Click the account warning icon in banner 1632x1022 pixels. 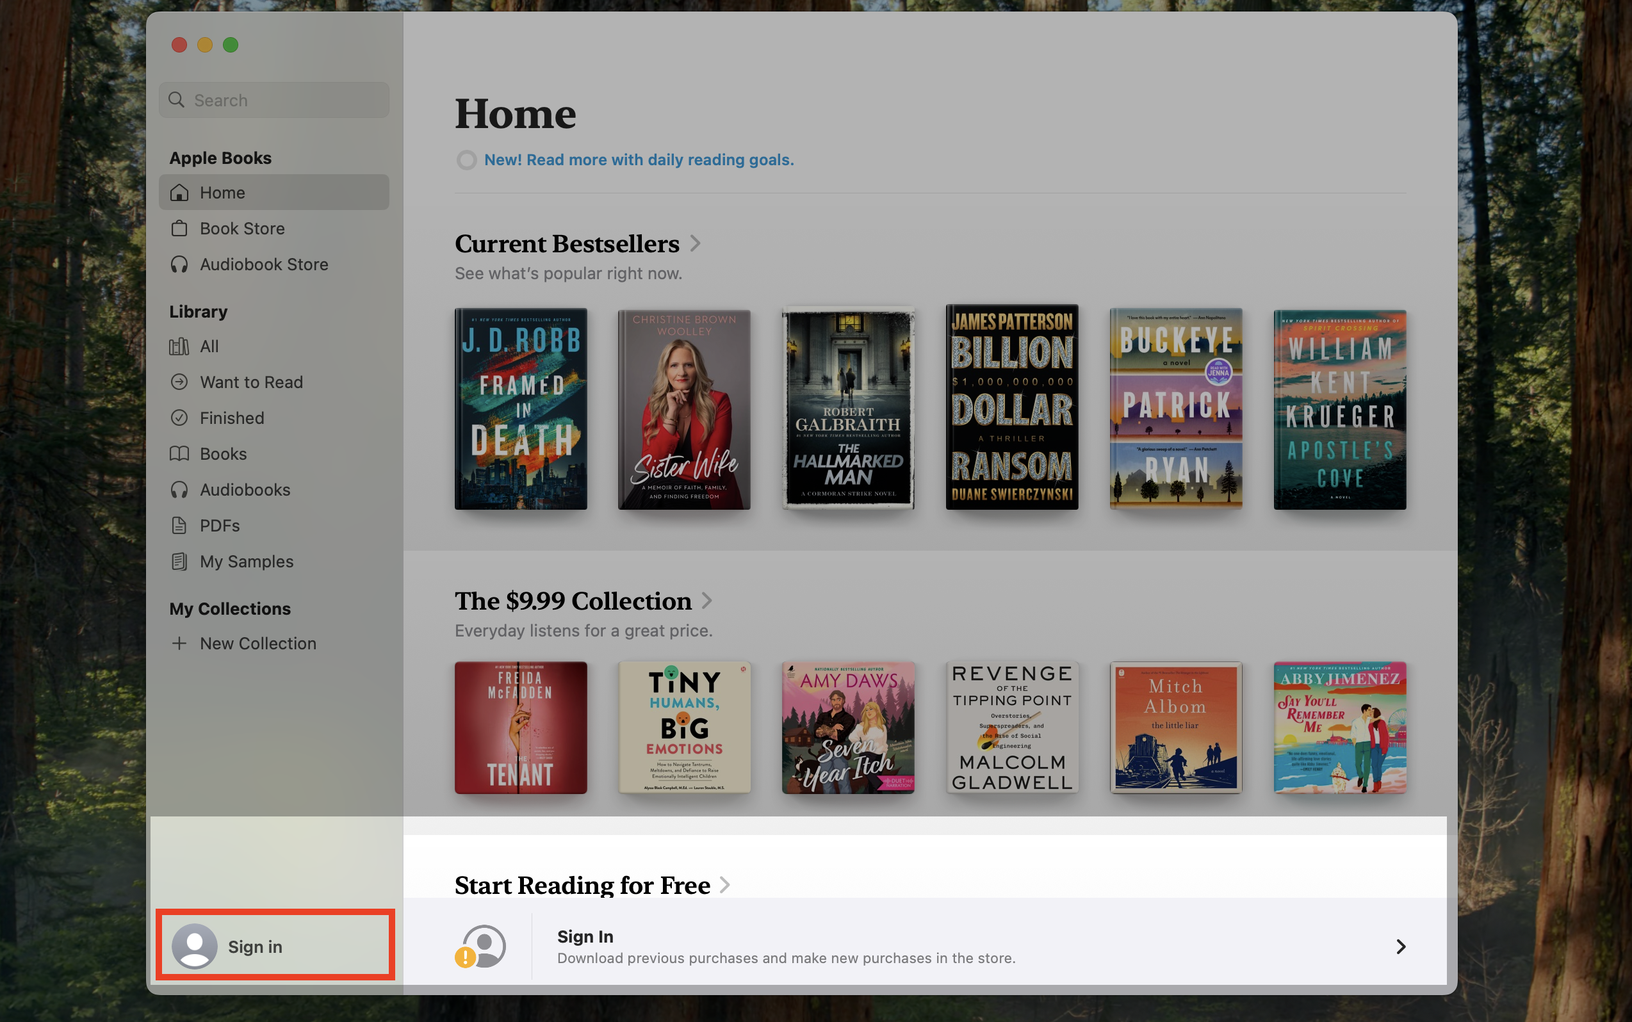[x=480, y=946]
